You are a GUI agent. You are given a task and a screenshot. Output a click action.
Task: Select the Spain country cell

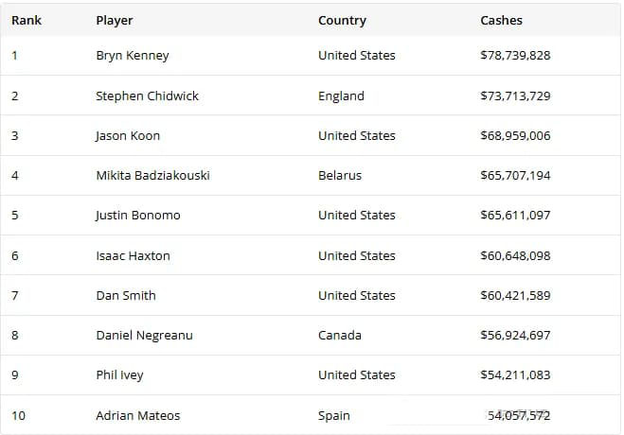tap(334, 415)
